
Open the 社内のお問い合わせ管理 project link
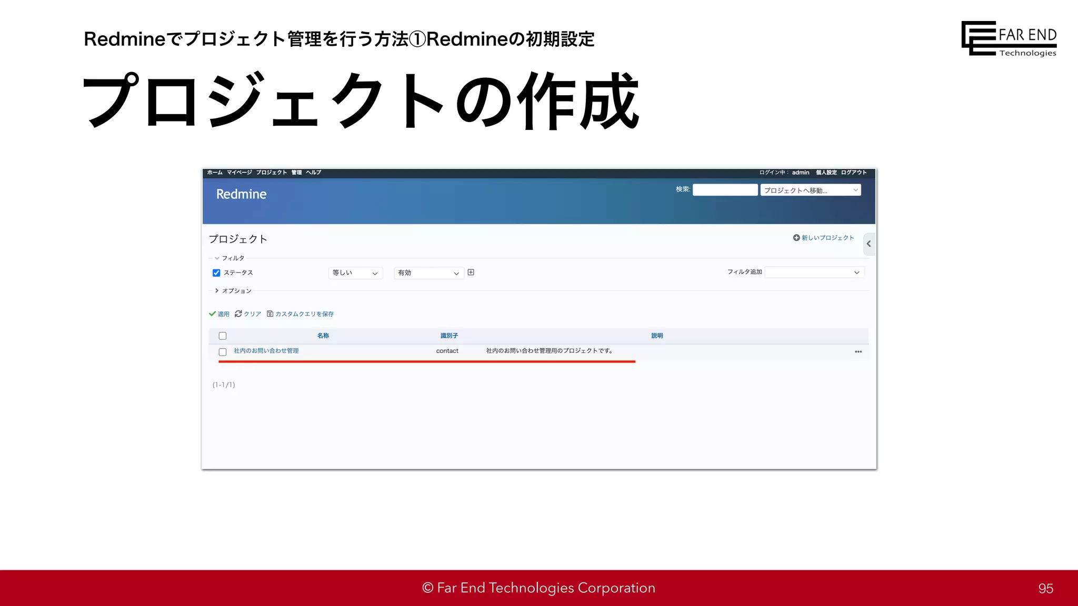pyautogui.click(x=266, y=351)
